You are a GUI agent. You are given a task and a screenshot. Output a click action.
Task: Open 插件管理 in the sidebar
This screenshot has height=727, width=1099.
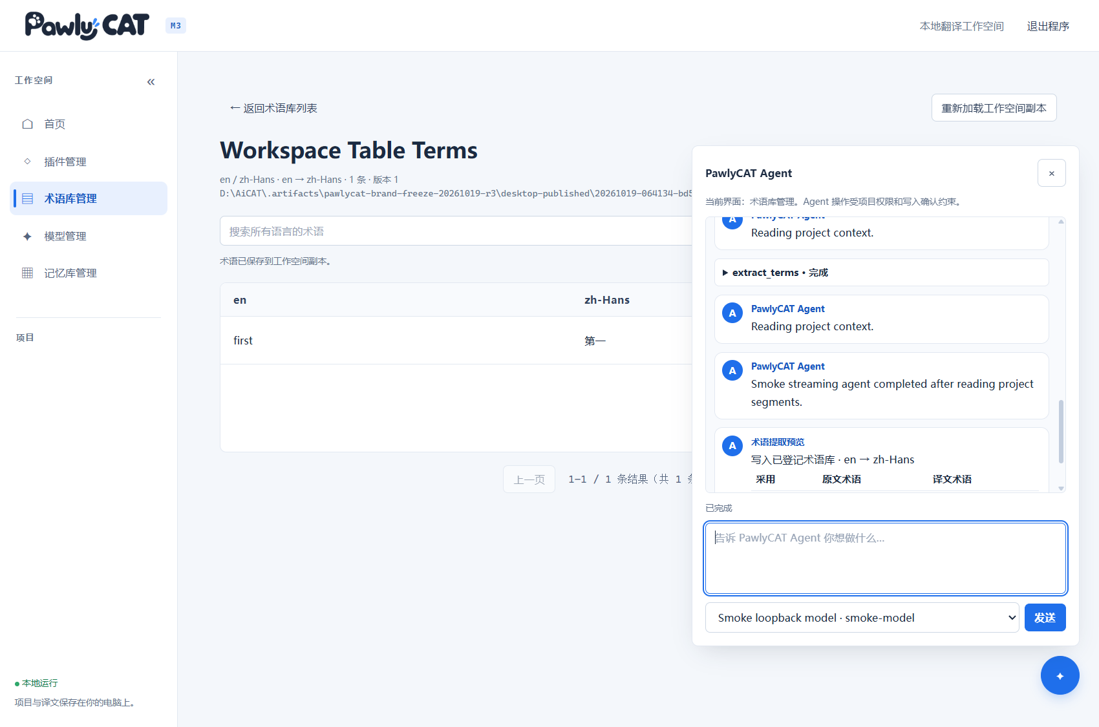(x=89, y=162)
